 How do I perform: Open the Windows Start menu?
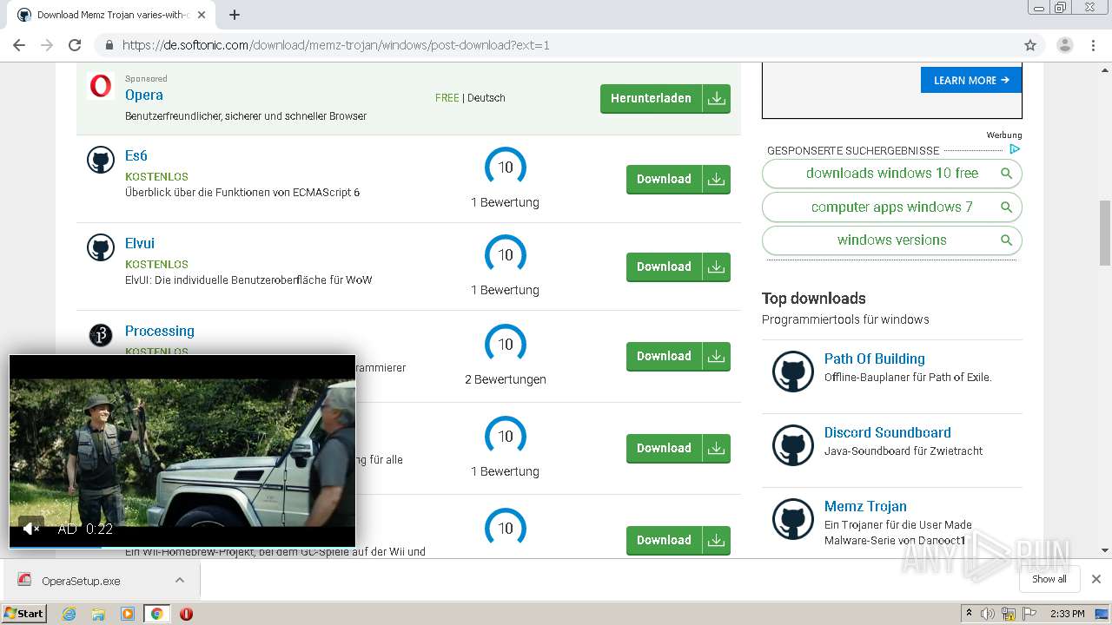(23, 614)
